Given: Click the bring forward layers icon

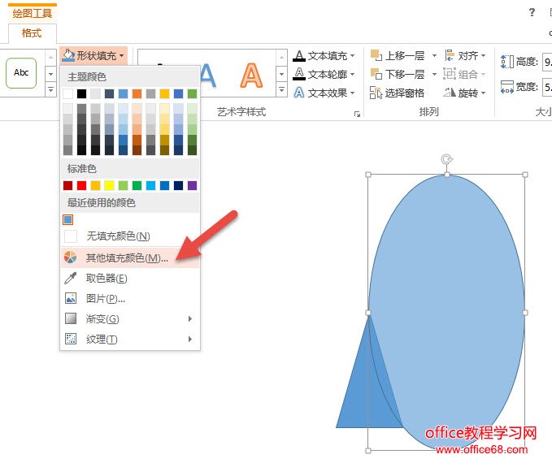Looking at the screenshot, I should (x=376, y=55).
